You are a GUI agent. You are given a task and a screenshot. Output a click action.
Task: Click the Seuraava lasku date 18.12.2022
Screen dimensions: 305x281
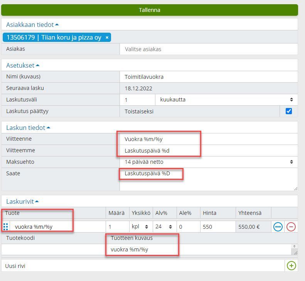coord(138,88)
